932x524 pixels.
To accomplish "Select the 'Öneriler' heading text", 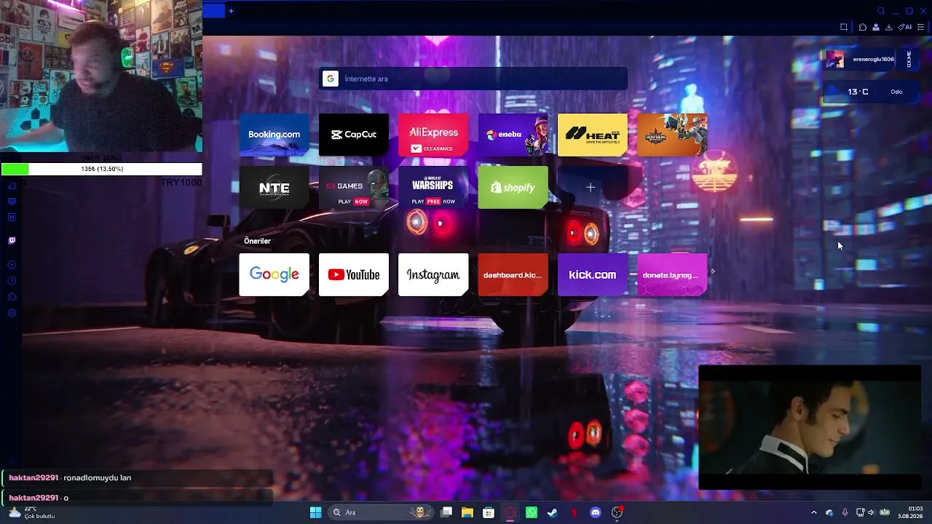I will [x=257, y=241].
